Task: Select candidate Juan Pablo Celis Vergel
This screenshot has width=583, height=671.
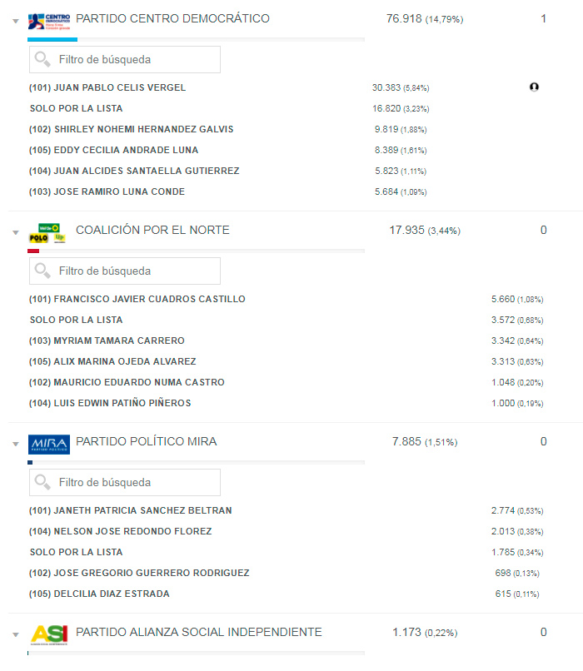Action: (107, 87)
